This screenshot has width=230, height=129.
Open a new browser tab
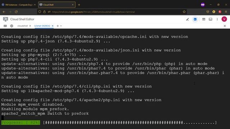point(79,5)
